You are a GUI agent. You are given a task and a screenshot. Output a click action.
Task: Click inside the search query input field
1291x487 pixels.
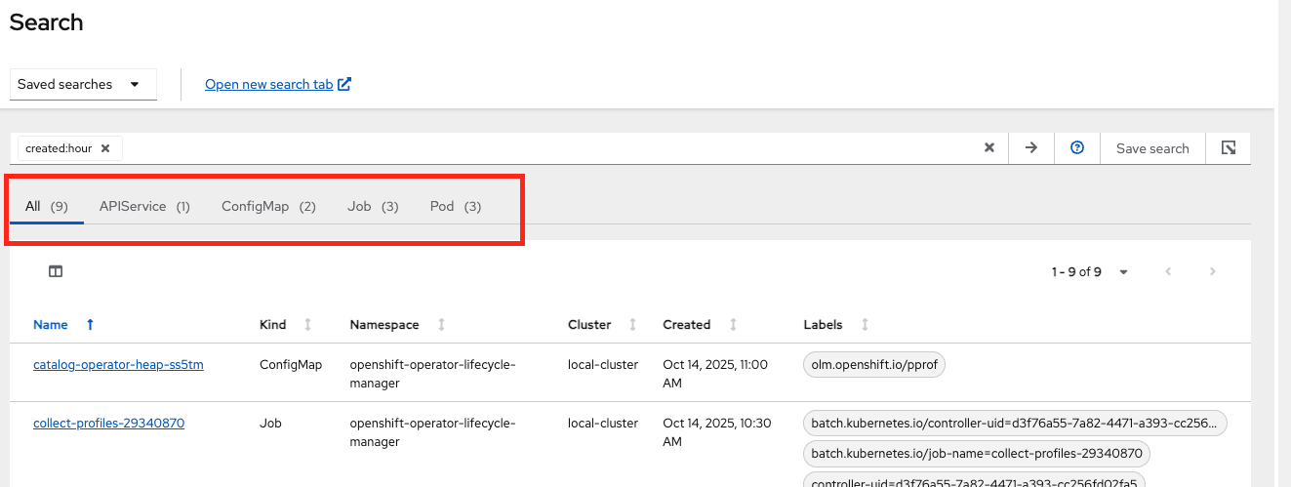(546, 148)
